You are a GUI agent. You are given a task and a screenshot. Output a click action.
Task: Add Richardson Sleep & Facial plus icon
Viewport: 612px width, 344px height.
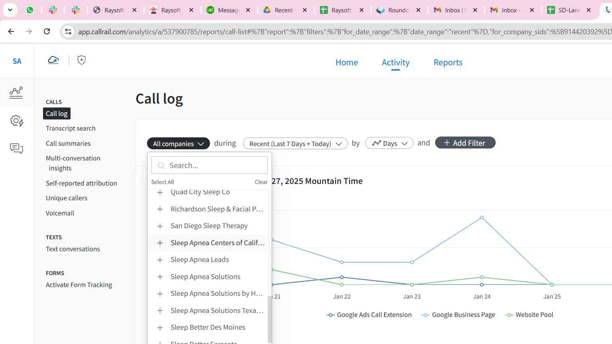point(160,209)
